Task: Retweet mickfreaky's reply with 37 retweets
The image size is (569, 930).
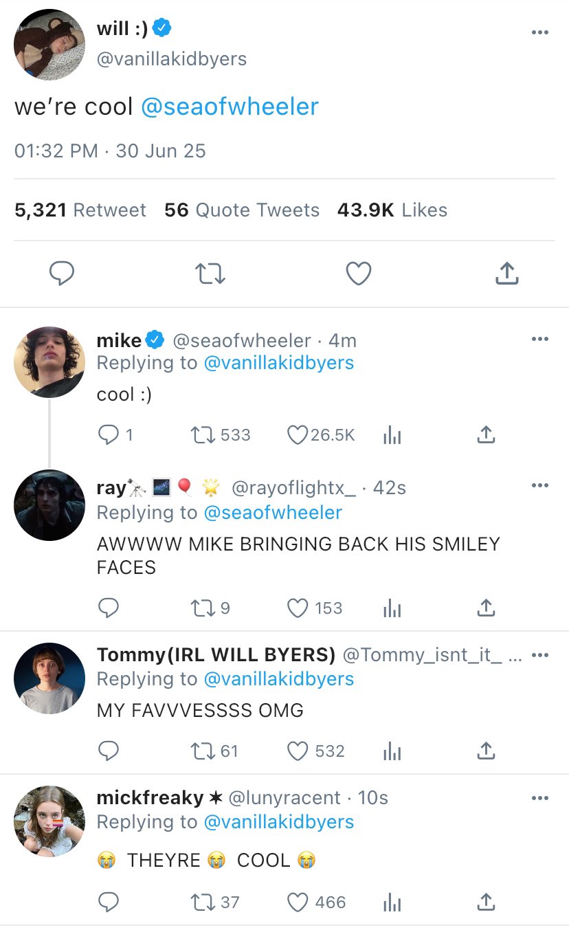Action: [200, 903]
